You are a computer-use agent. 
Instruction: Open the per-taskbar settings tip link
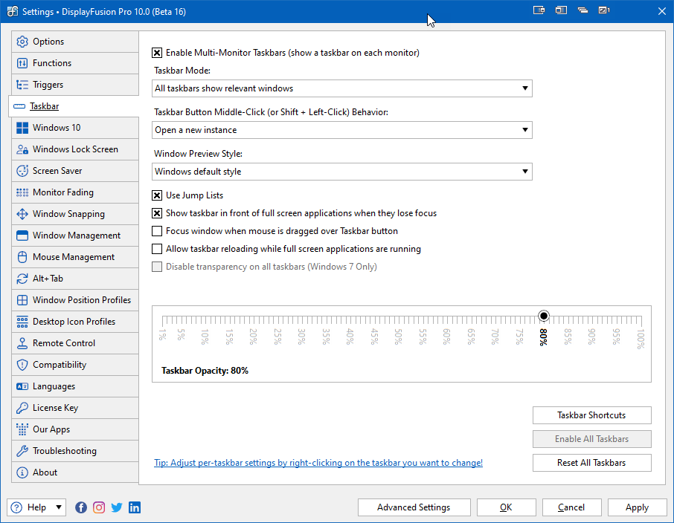tap(318, 463)
